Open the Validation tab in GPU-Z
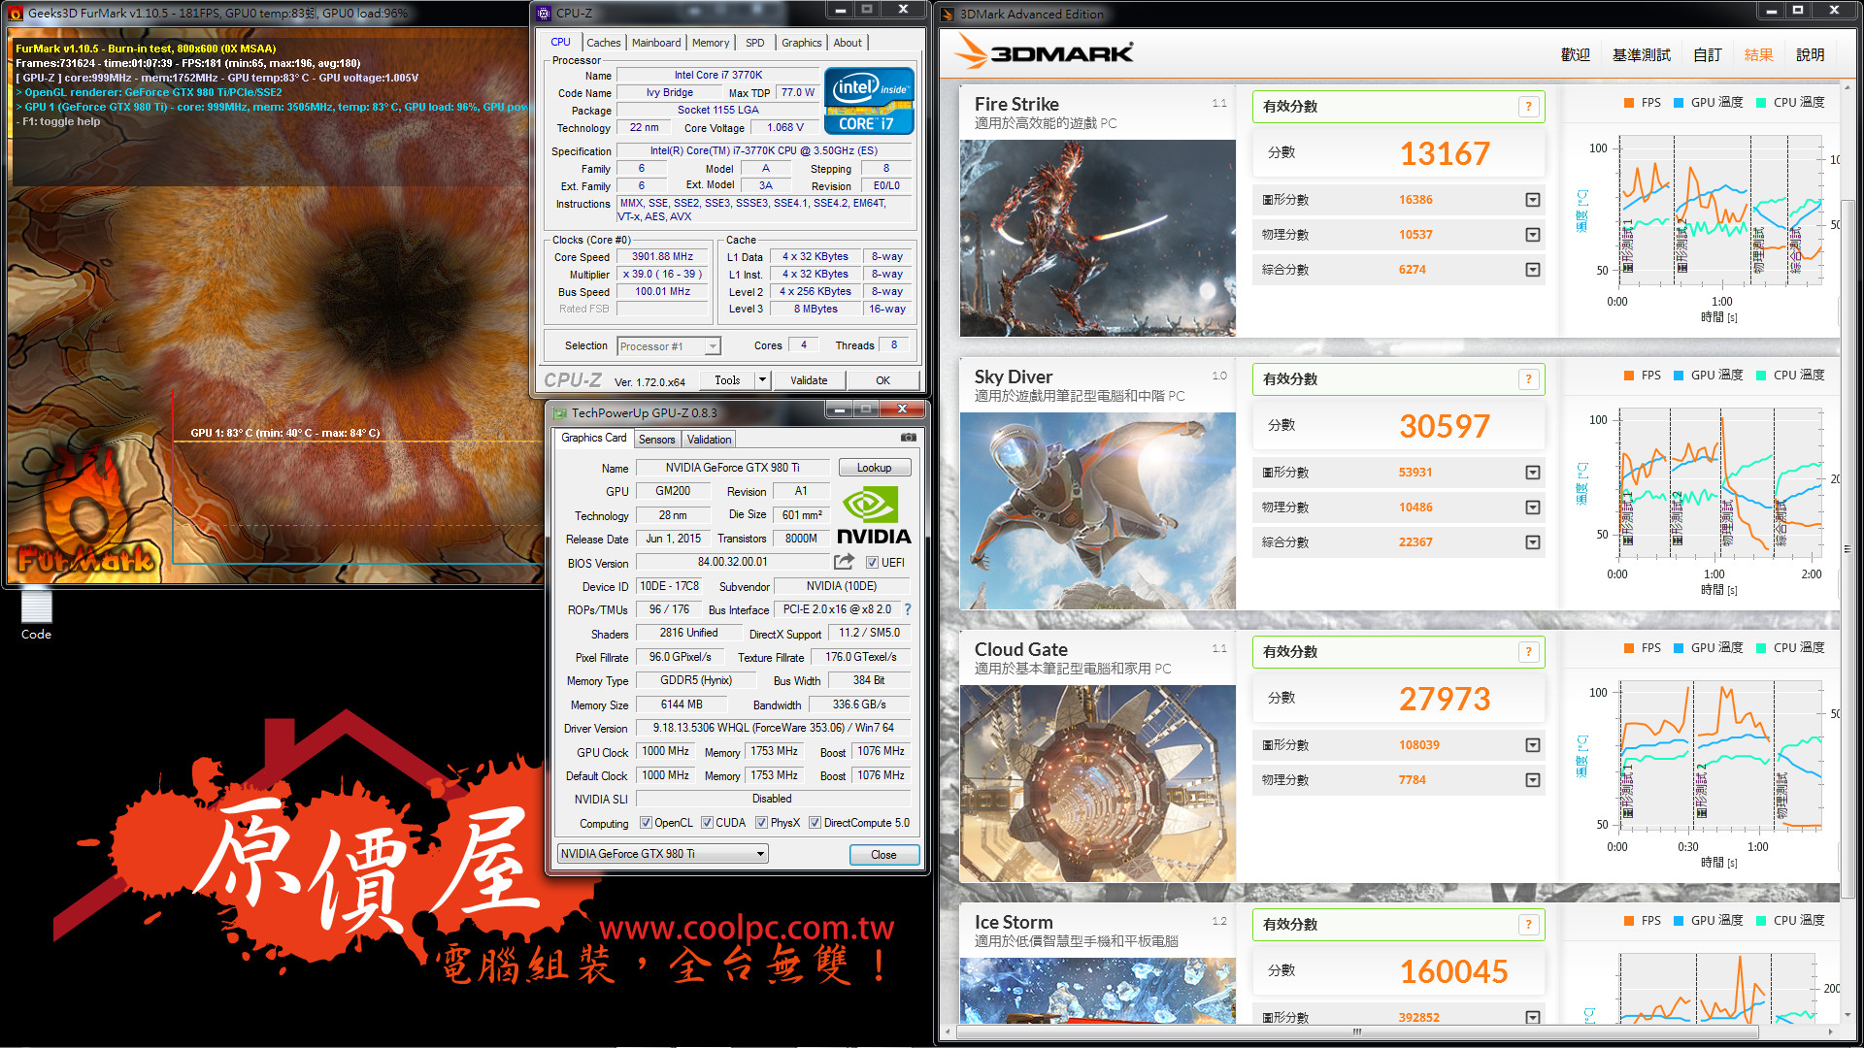The image size is (1864, 1048). [x=709, y=440]
